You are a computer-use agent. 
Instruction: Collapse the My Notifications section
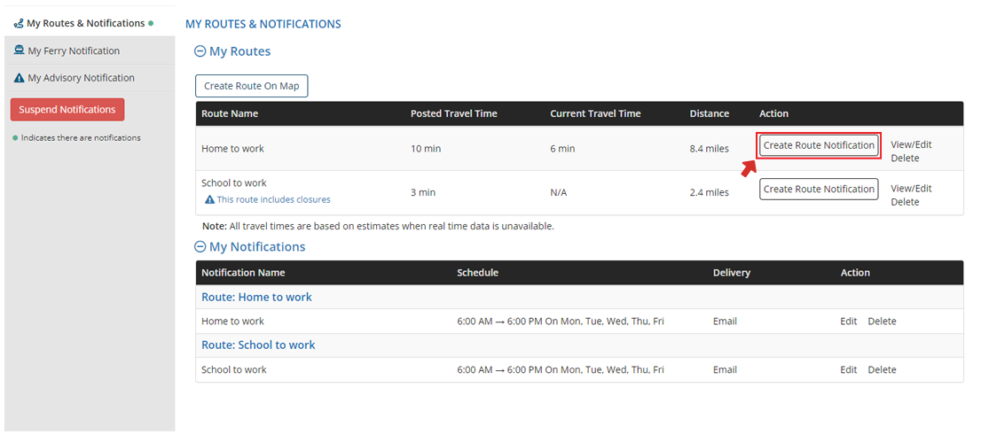click(x=200, y=248)
